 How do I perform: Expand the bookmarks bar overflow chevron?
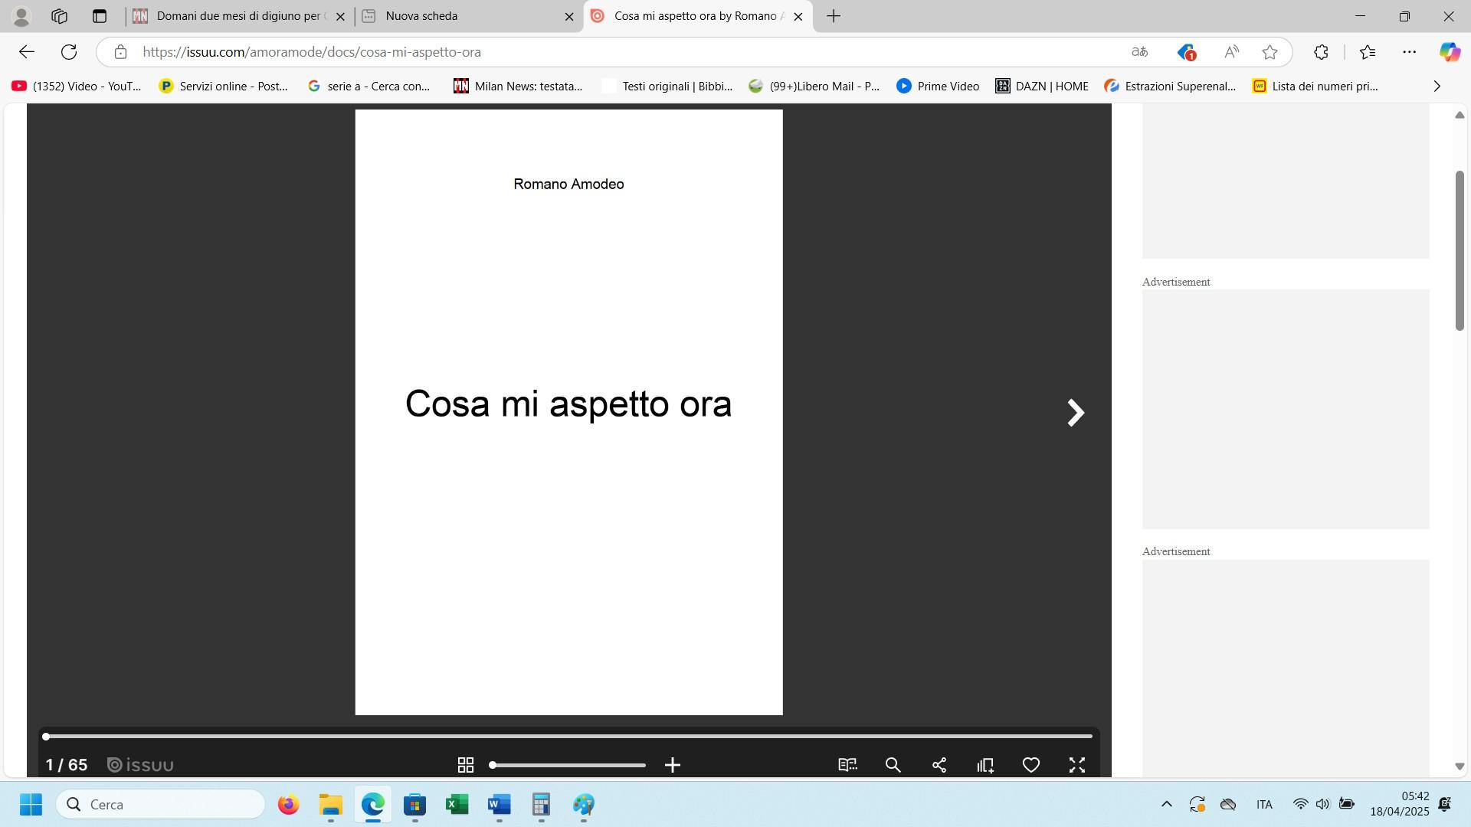click(x=1437, y=87)
